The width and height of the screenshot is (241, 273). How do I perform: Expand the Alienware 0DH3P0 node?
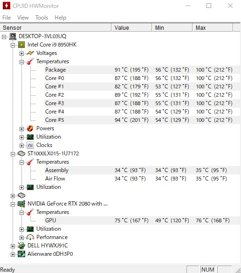(x=13, y=254)
